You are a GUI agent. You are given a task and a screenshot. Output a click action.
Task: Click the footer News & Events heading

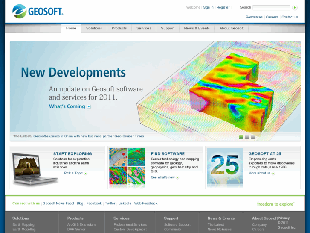point(221,218)
